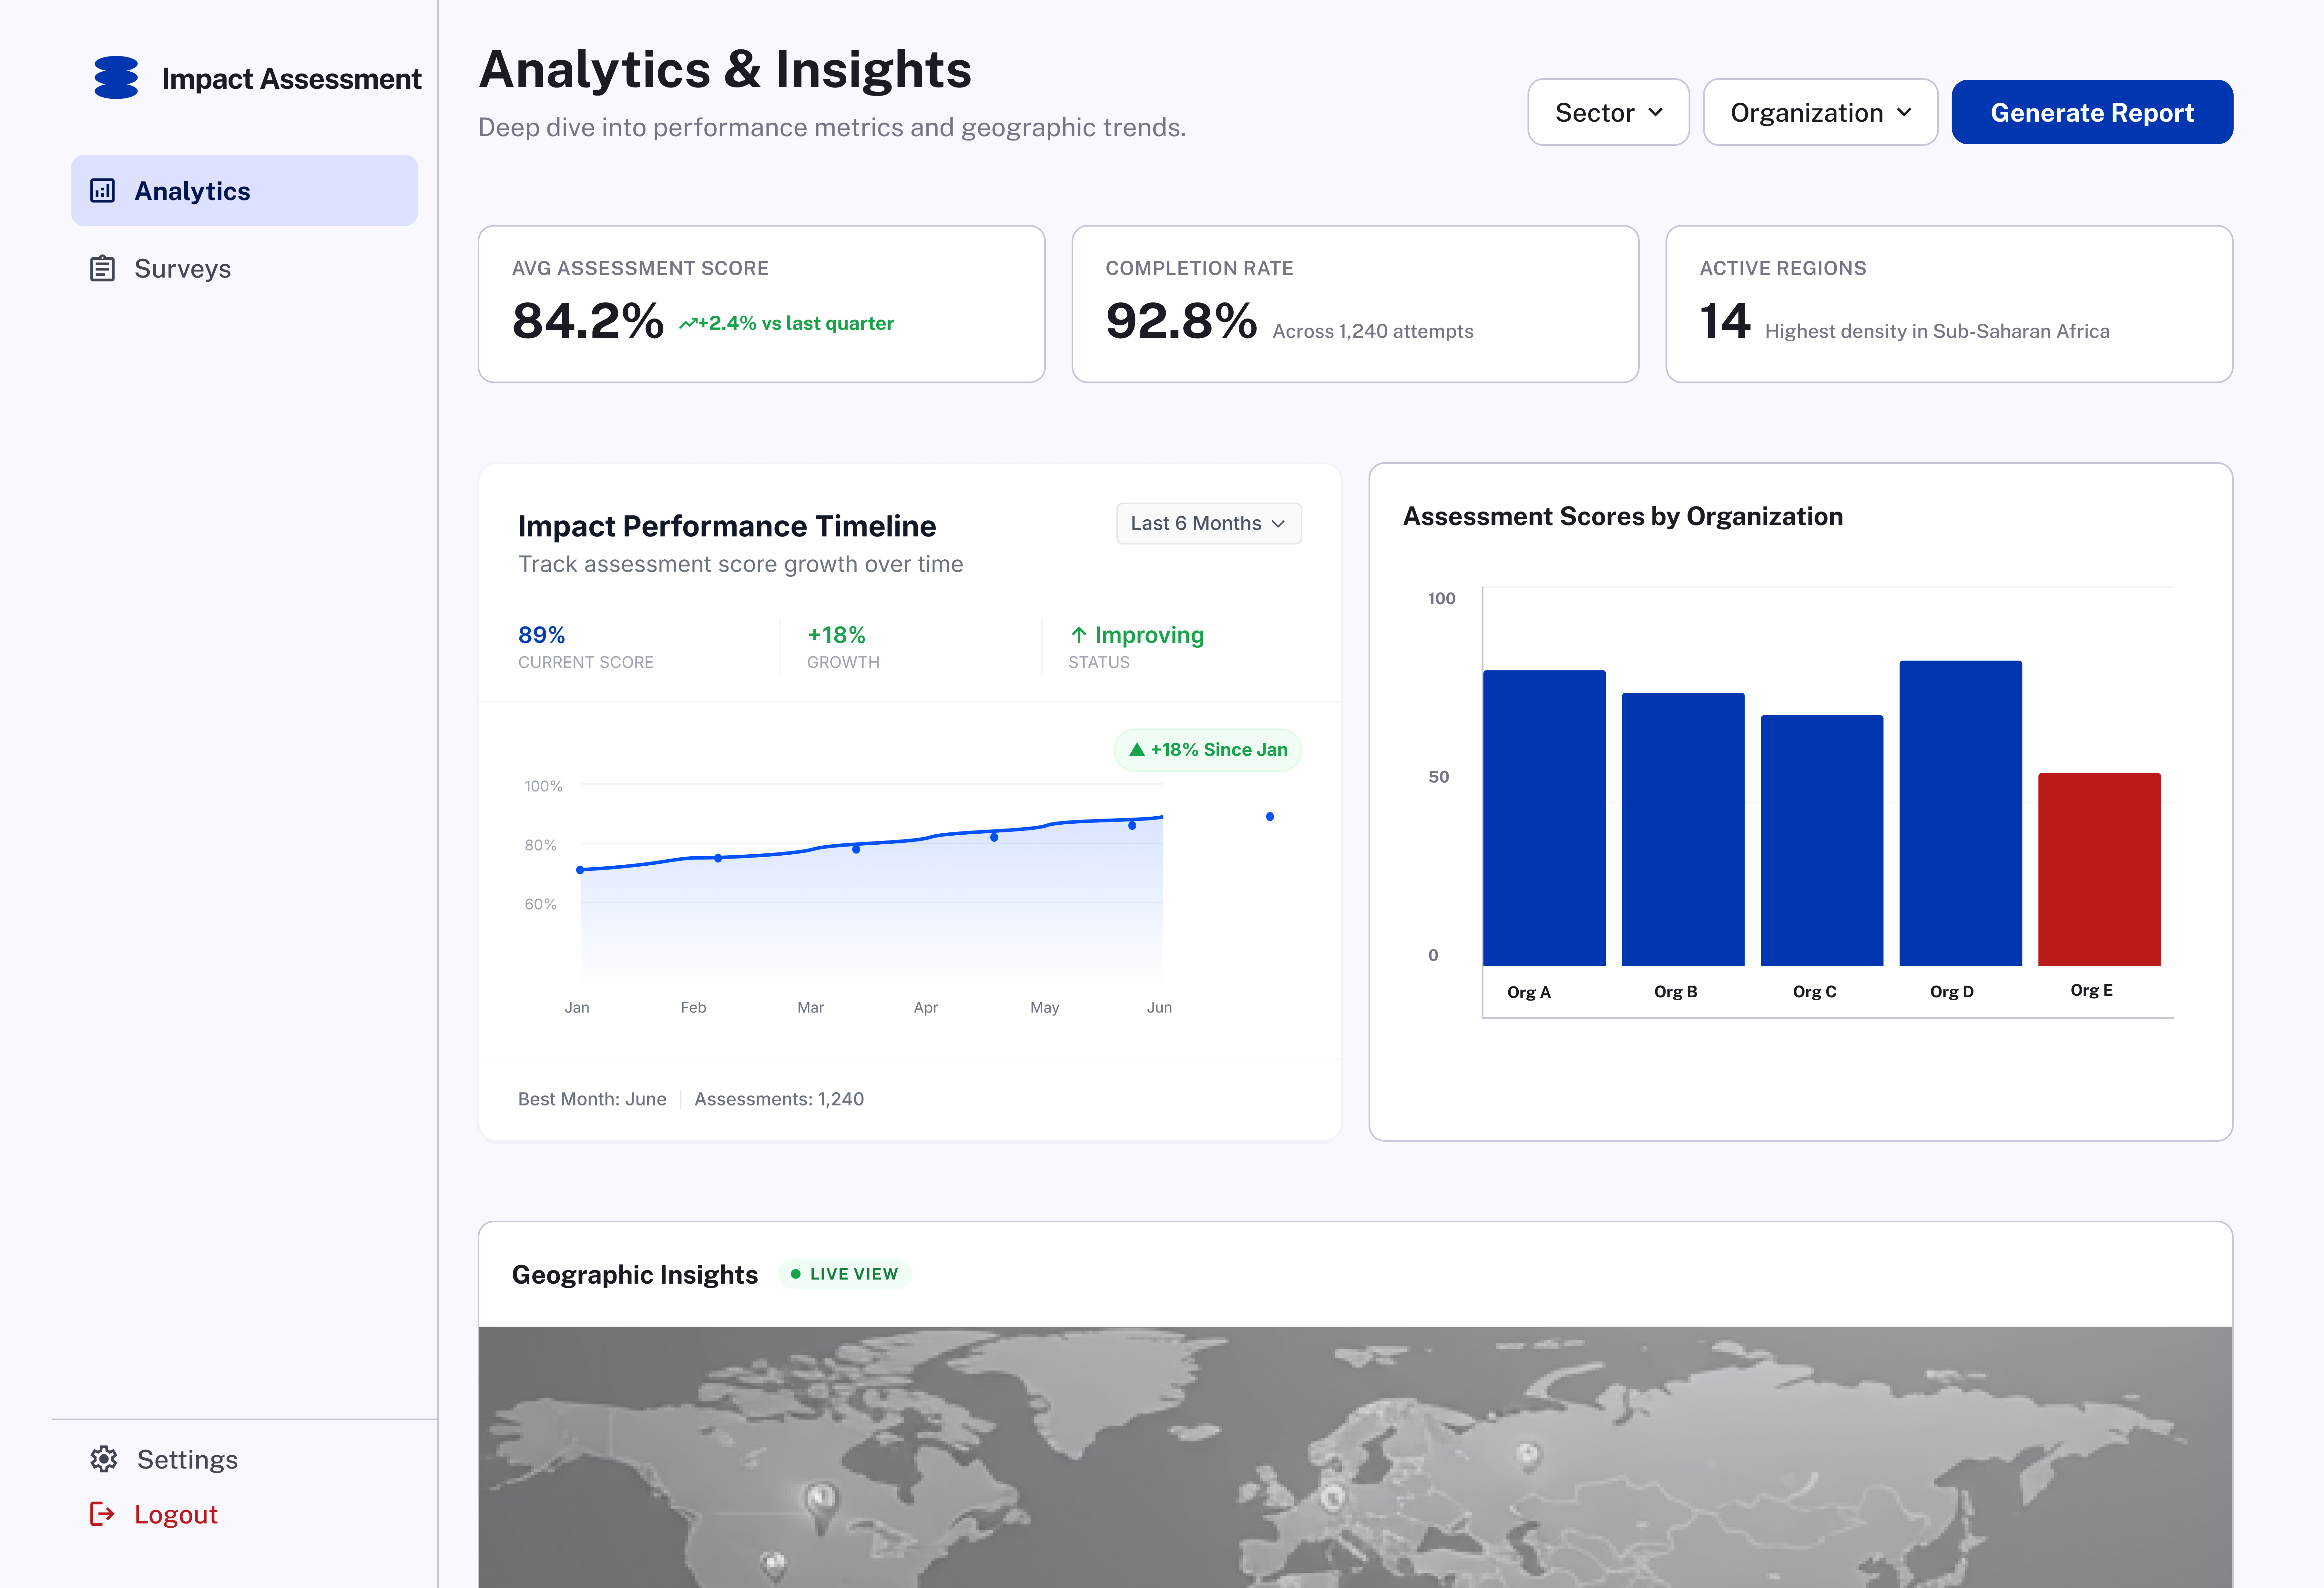The height and width of the screenshot is (1588, 2324).
Task: Click the Analytics chart icon in sidebar
Action: coord(103,191)
